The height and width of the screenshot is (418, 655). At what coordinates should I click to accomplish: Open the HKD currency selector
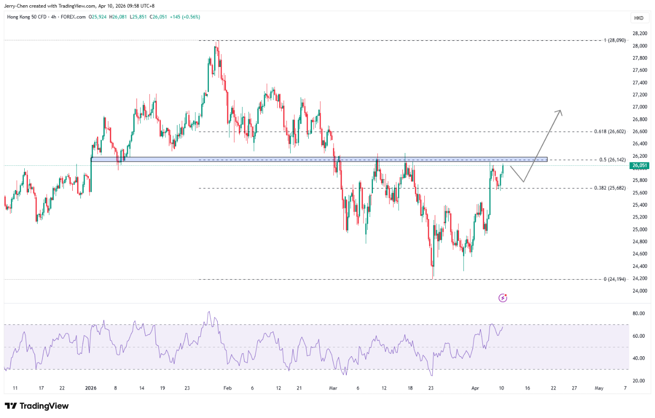(638, 18)
